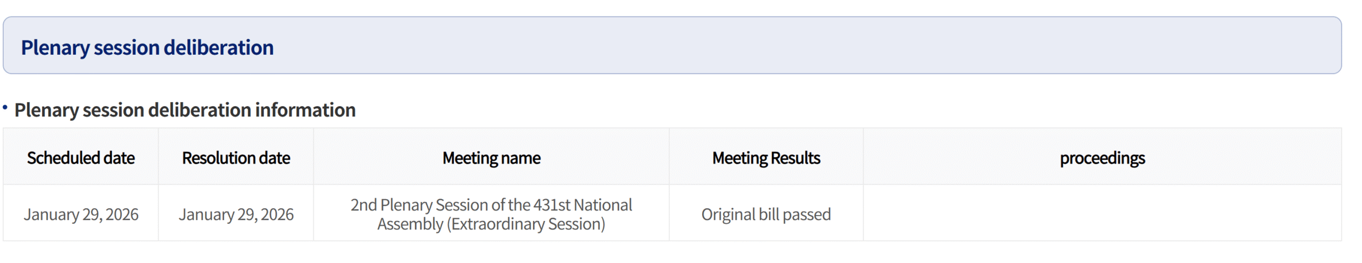Click the Original bill passed result
Image resolution: width=1362 pixels, height=263 pixels.
(x=766, y=215)
